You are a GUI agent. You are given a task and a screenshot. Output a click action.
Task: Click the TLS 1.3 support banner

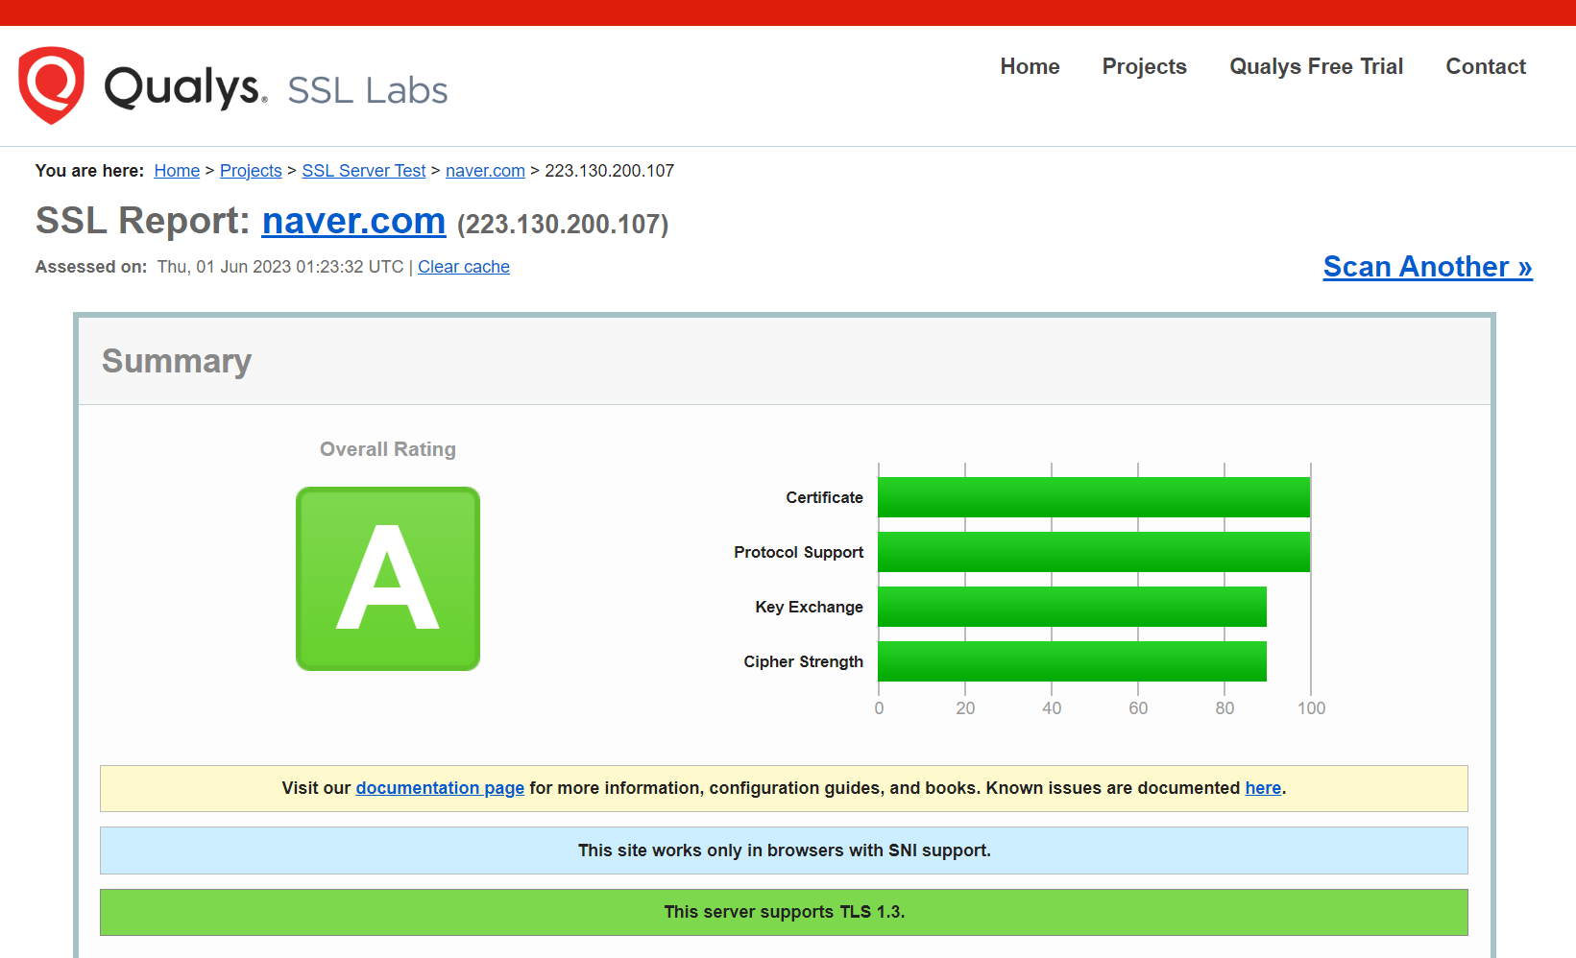click(x=784, y=912)
